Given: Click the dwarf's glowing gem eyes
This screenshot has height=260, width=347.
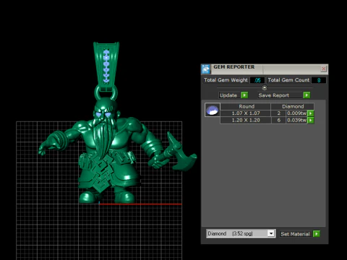Looking at the screenshot, I should pyautogui.click(x=103, y=115).
